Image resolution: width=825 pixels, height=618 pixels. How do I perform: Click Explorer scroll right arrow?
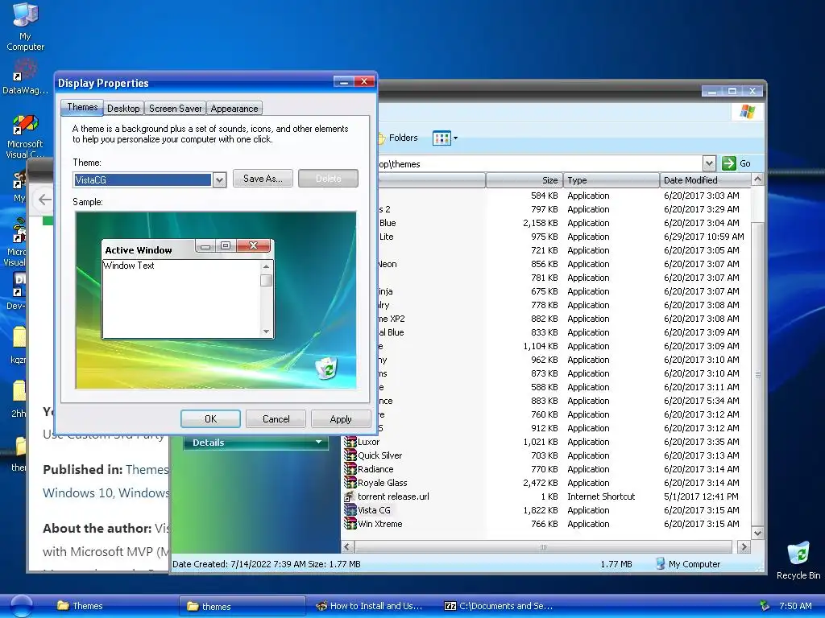(744, 547)
